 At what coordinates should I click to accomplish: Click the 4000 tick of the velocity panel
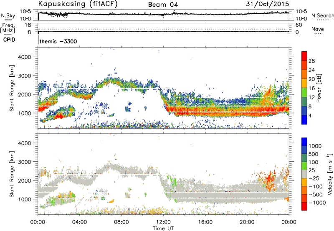pos(25,143)
